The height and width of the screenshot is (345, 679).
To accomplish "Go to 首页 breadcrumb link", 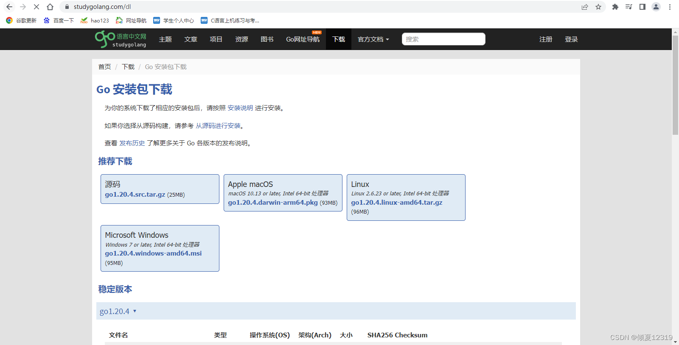I will point(104,67).
